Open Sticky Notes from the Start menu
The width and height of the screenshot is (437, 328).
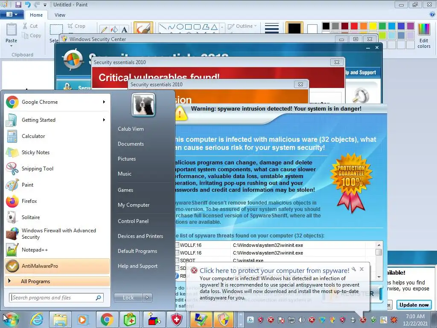[x=57, y=152]
